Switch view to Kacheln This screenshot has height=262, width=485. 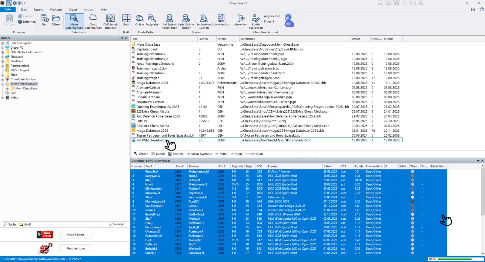point(176,154)
